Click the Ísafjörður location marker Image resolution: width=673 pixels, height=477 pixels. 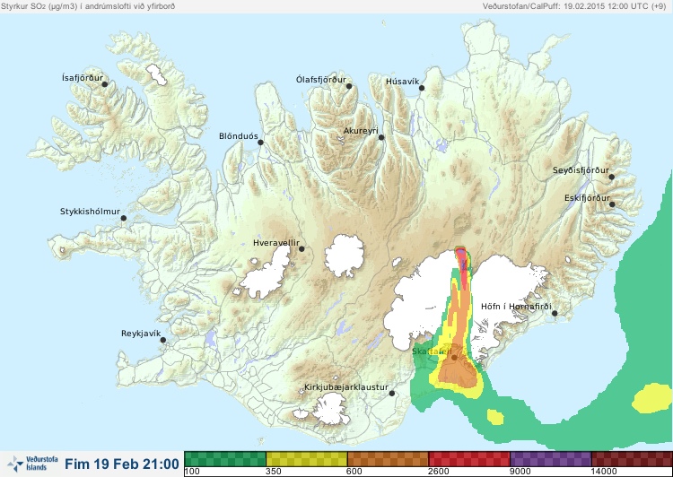[x=104, y=84]
